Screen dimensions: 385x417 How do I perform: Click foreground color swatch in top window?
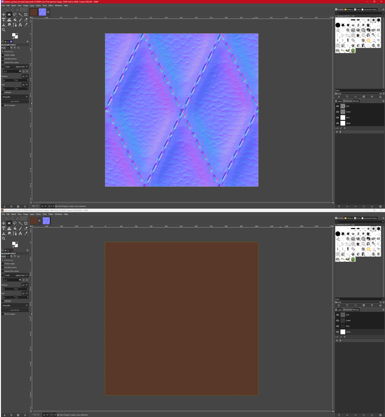coord(14,35)
